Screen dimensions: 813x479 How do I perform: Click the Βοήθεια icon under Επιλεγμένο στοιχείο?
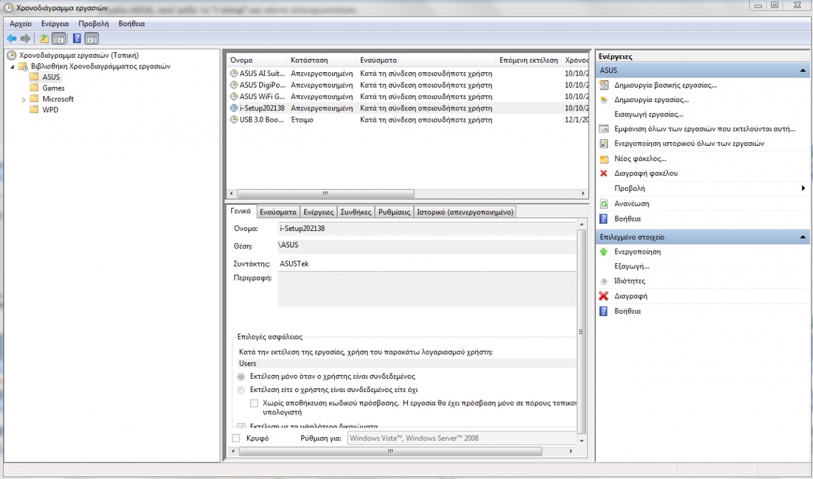[604, 311]
